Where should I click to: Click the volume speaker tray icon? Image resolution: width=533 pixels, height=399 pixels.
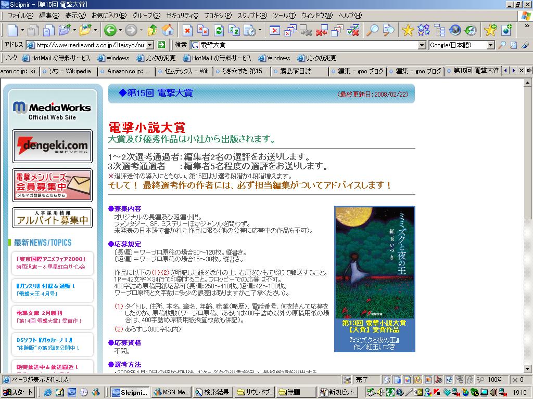pyautogui.click(x=380, y=392)
